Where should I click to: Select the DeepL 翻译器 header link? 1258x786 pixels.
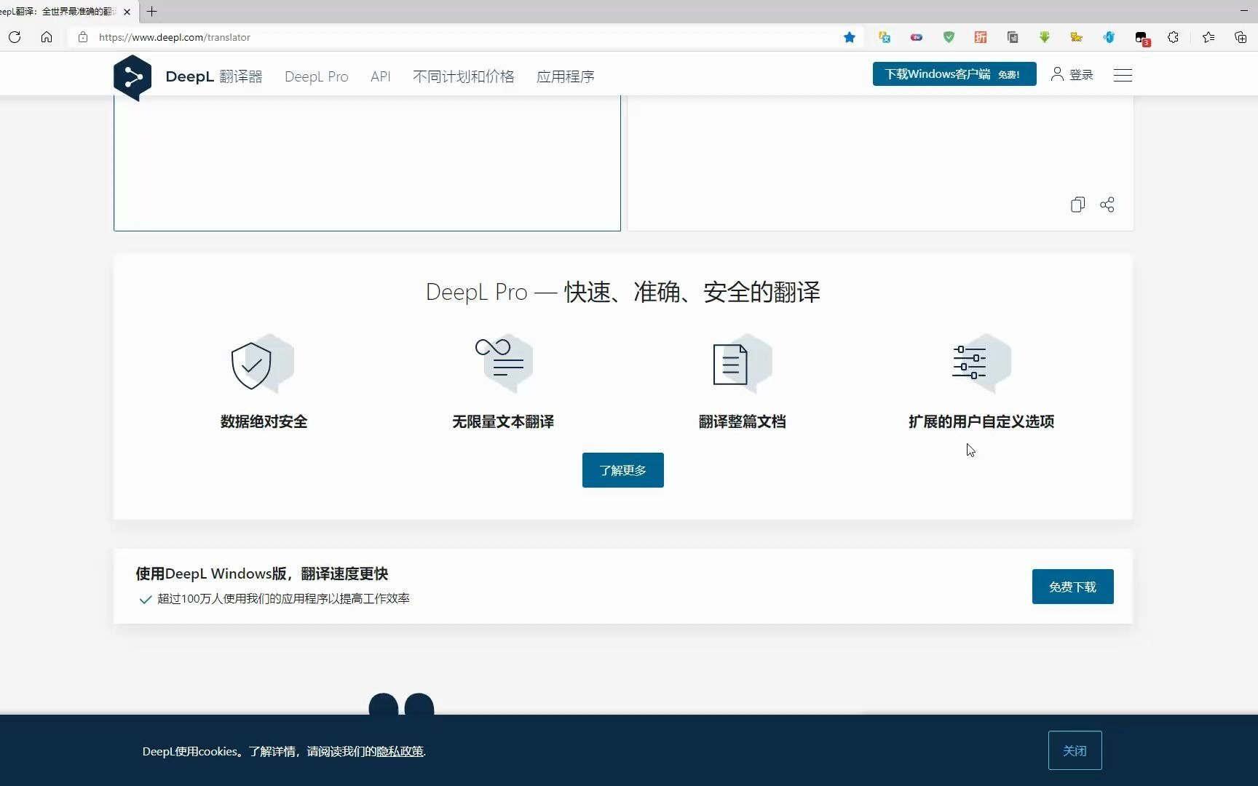point(214,76)
